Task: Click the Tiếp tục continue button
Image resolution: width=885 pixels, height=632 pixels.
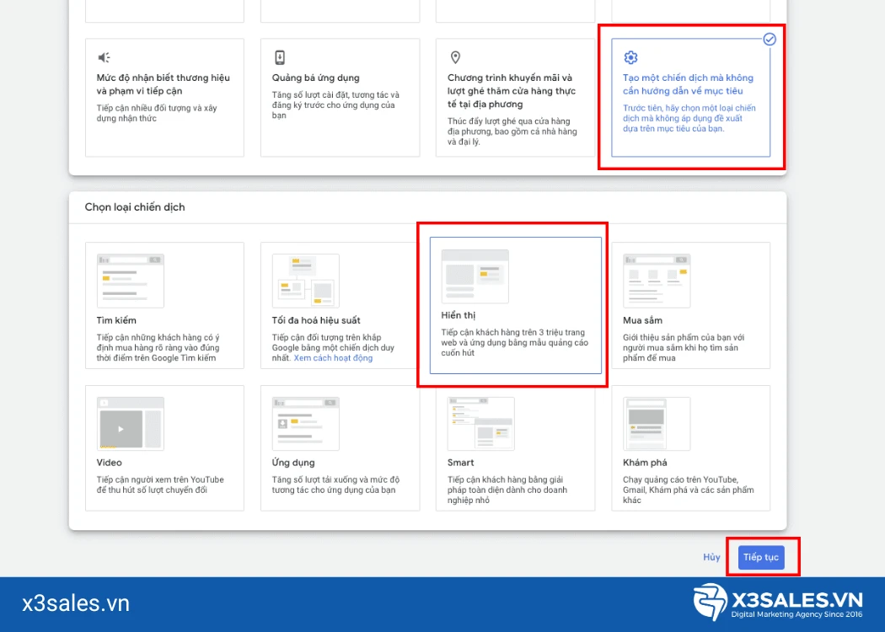Action: [761, 557]
